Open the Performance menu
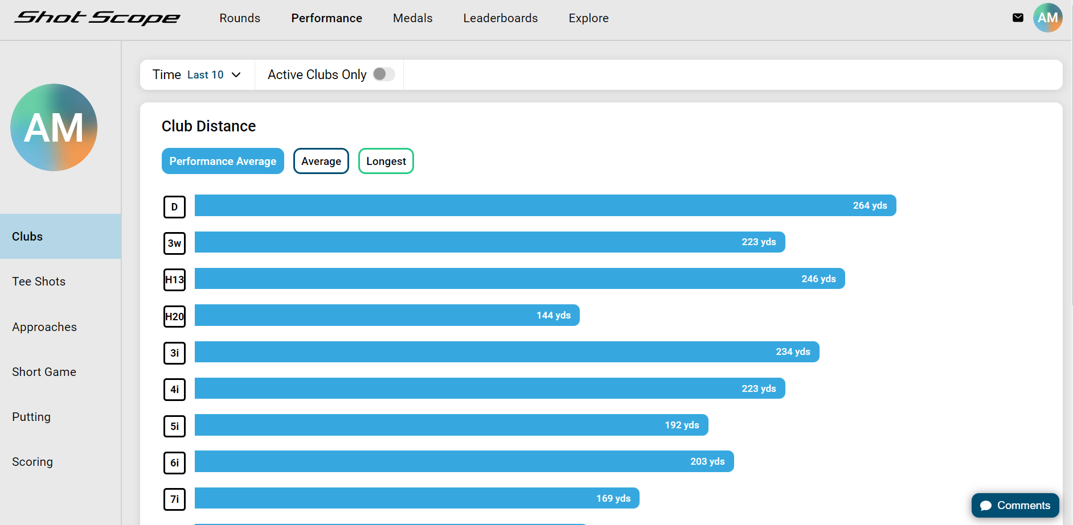 tap(327, 18)
